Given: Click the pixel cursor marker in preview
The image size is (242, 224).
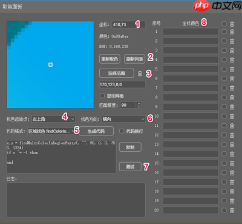Looking at the screenshot, I should 50,64.
